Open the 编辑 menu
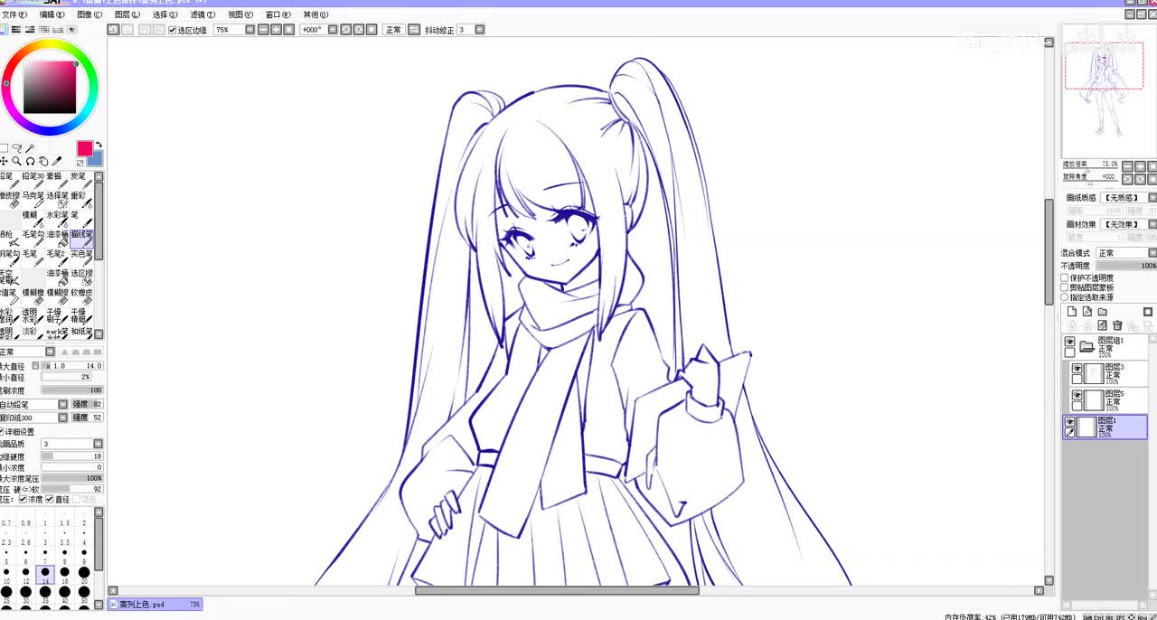Image resolution: width=1157 pixels, height=620 pixels. tap(52, 14)
